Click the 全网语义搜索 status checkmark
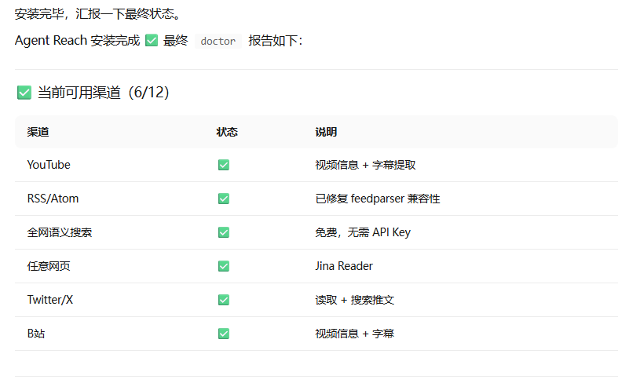The height and width of the screenshot is (383, 640). click(x=224, y=232)
